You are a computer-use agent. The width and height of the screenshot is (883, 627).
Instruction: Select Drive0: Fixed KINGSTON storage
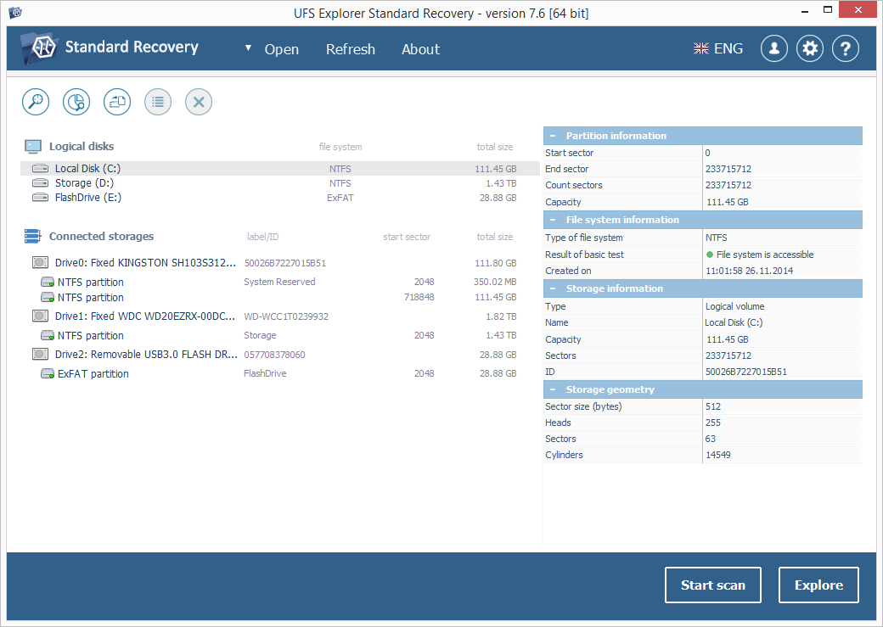[280, 263]
